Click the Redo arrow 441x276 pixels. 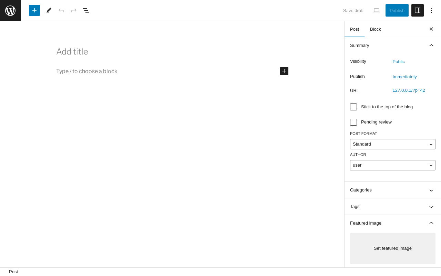74,10
